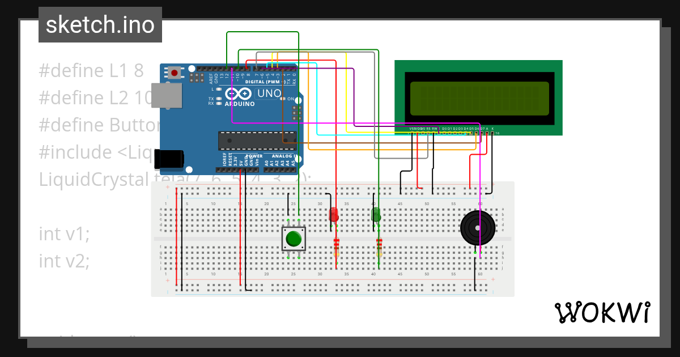Screen dimensions: 680x357
Task: Select the black piezo buzzer
Action: 479,227
